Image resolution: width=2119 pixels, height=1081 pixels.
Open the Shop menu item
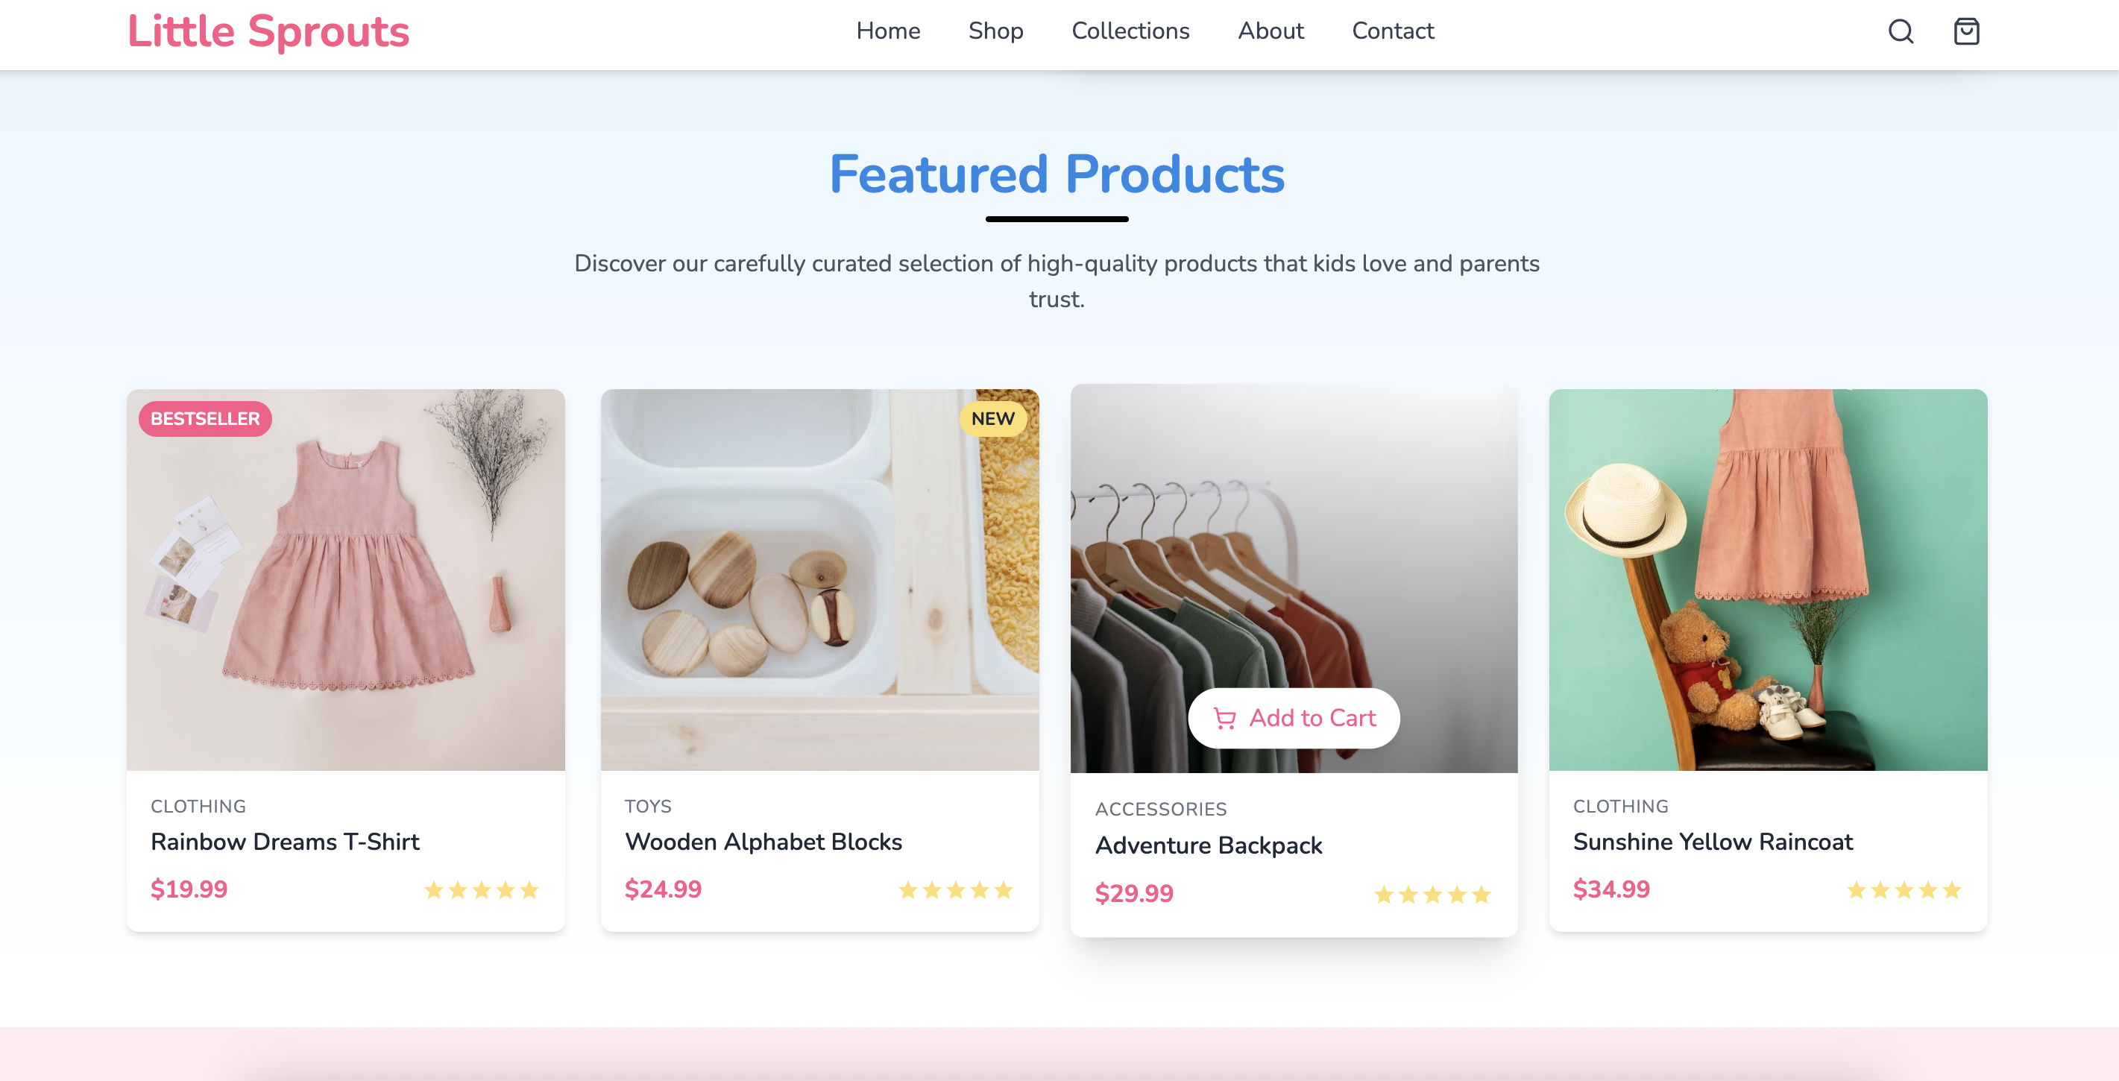click(995, 31)
